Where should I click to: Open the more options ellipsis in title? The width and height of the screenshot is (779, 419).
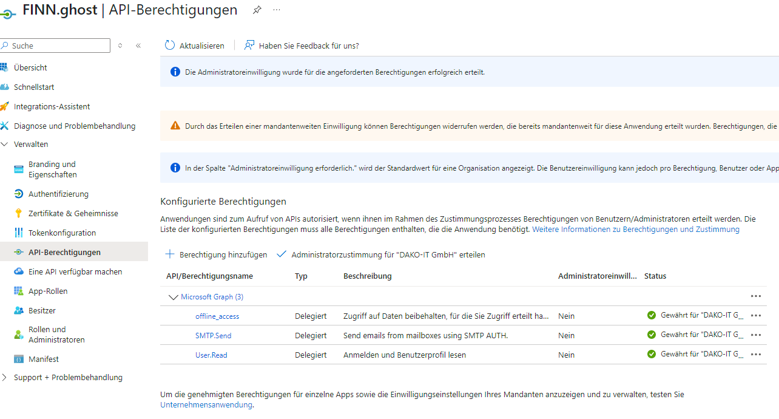[x=277, y=10]
